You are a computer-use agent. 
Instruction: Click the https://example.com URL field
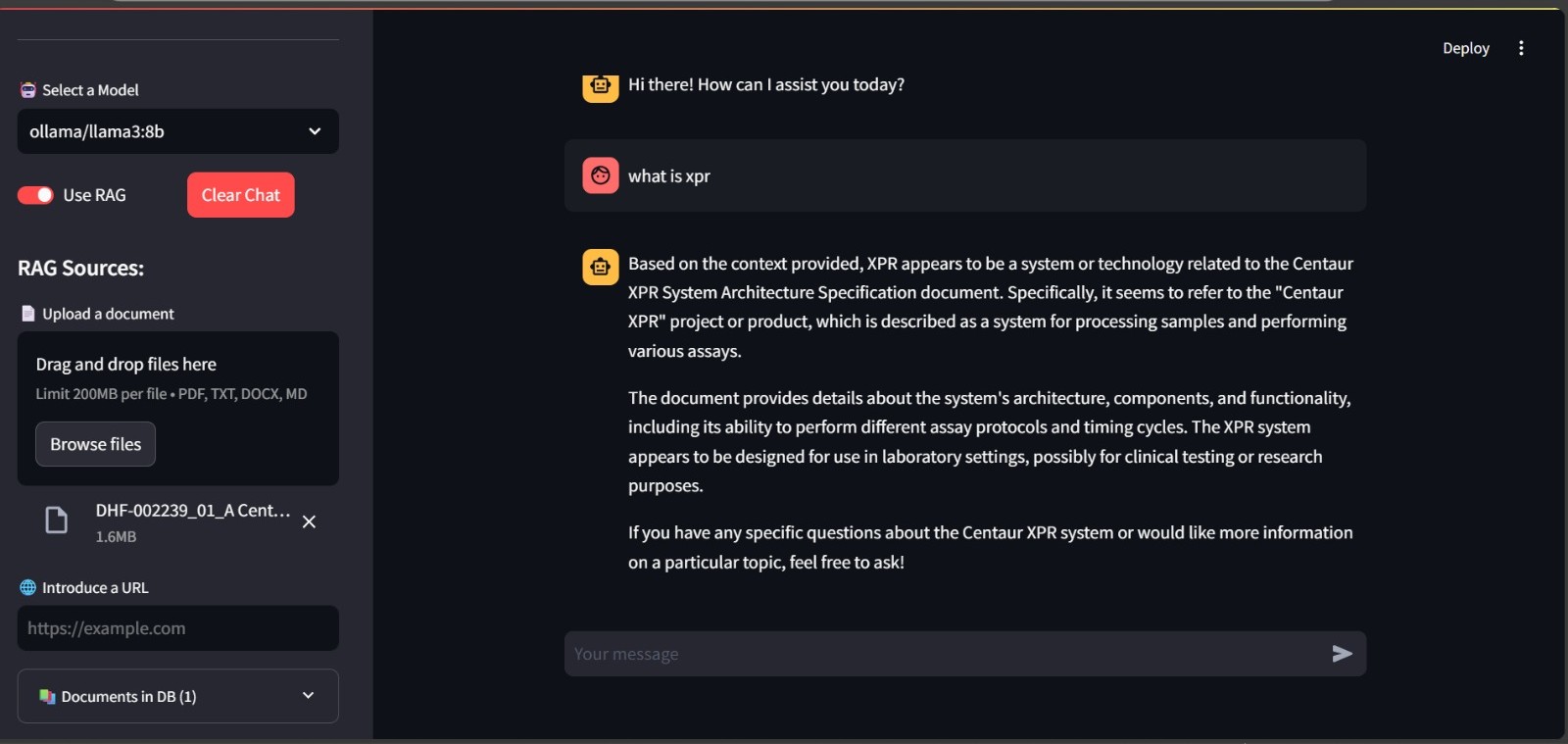[x=178, y=628]
